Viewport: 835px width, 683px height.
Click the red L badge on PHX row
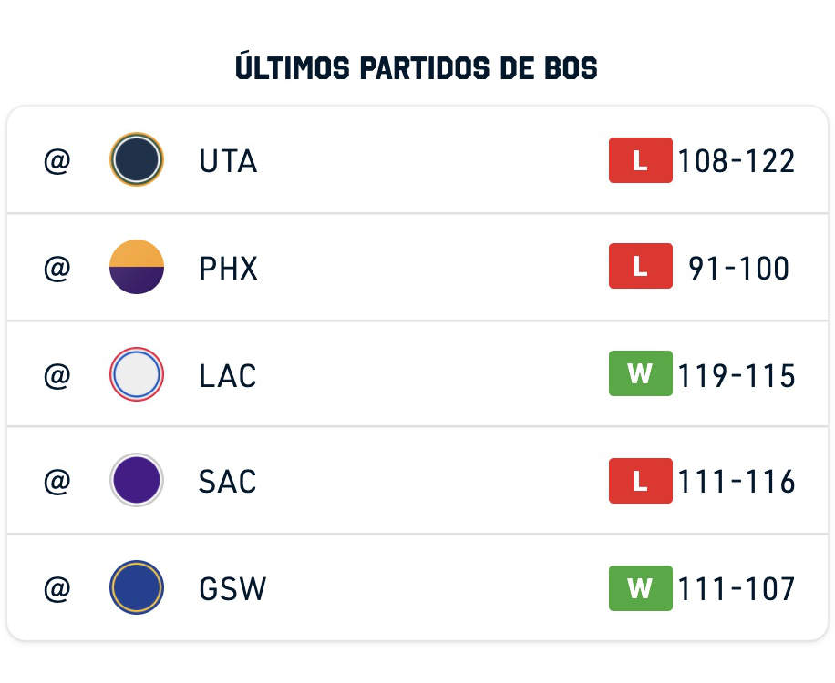(x=641, y=266)
